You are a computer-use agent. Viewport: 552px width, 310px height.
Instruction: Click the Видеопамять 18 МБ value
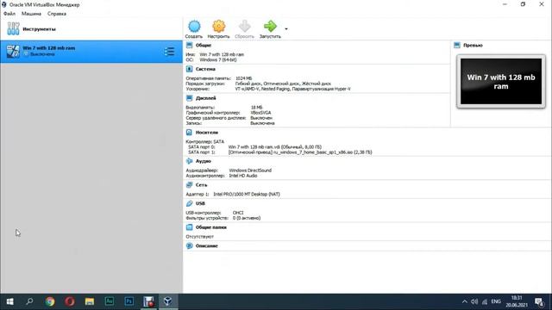click(x=257, y=108)
